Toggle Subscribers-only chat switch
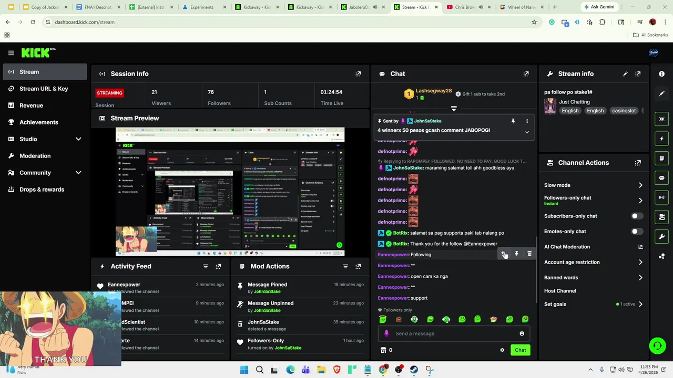Viewport: 673px width, 378px height. point(637,216)
